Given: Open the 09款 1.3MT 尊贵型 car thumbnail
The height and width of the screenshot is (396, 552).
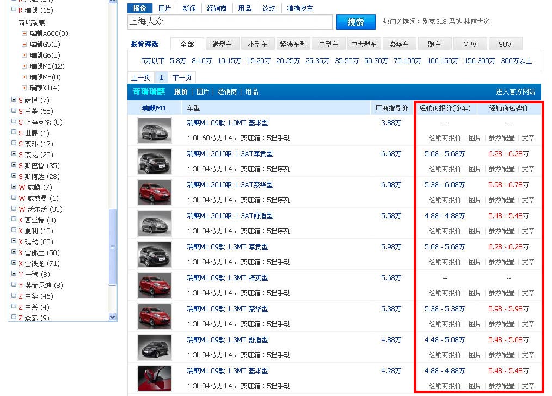Looking at the screenshot, I should click(155, 254).
